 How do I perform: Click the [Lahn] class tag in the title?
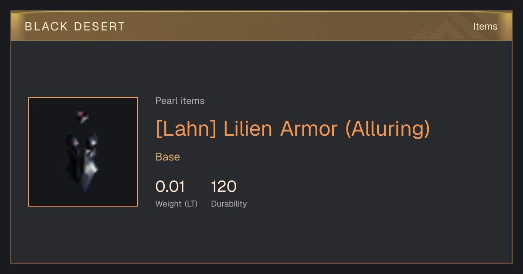coord(186,129)
